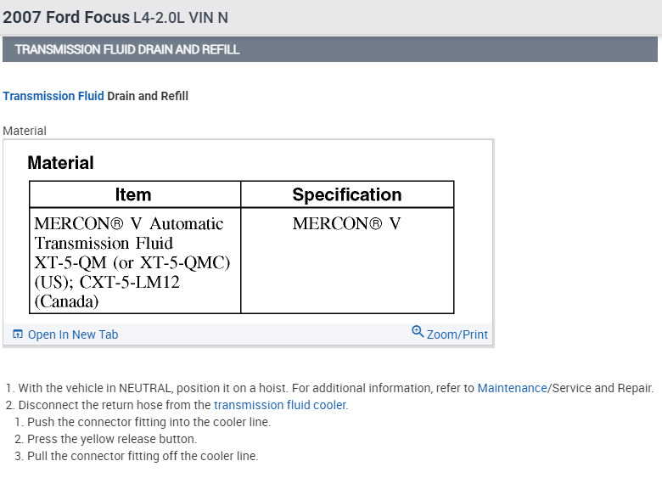Open the Material table in new tab
This screenshot has height=489, width=662.
tap(73, 334)
